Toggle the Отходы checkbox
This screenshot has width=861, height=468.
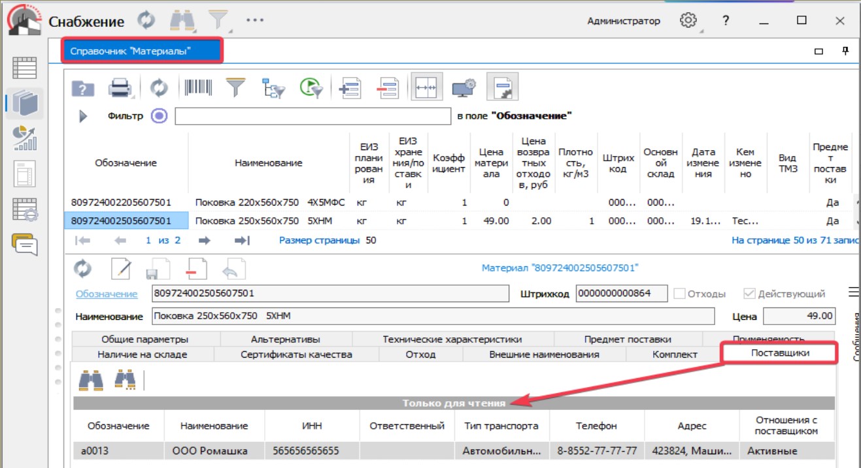pyautogui.click(x=679, y=294)
